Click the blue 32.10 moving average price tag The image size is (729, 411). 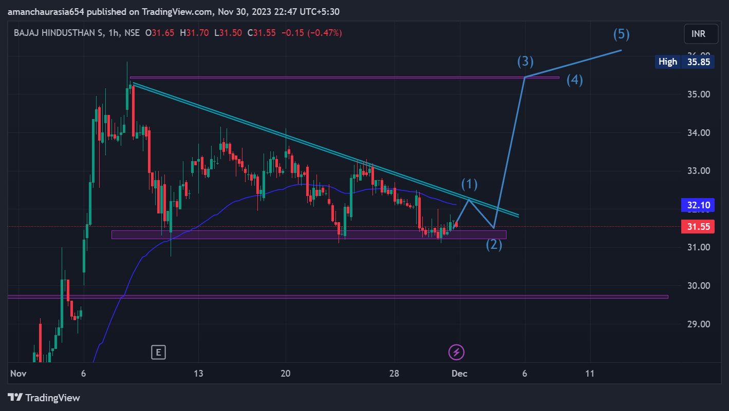[x=698, y=205]
